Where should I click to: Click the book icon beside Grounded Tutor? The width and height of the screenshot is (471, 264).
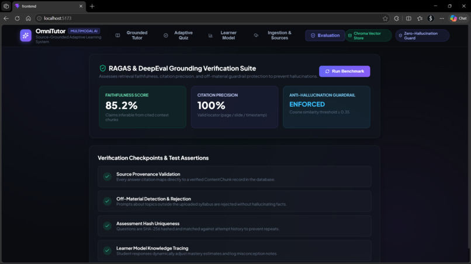[x=118, y=36]
